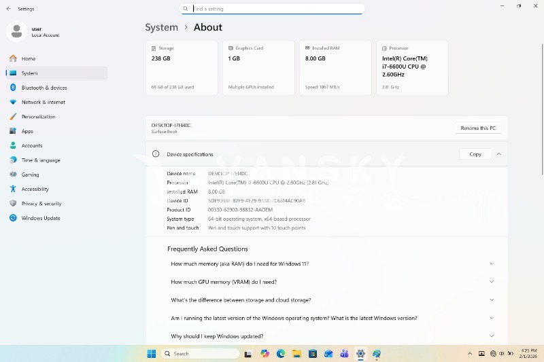Open Microsoft Teams from the taskbar
This screenshot has height=362, width=544.
click(x=345, y=354)
